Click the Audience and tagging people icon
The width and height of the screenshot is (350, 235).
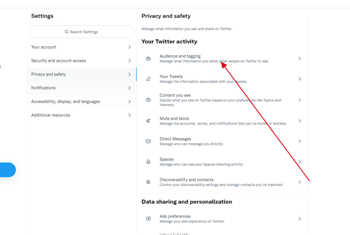coord(148,59)
